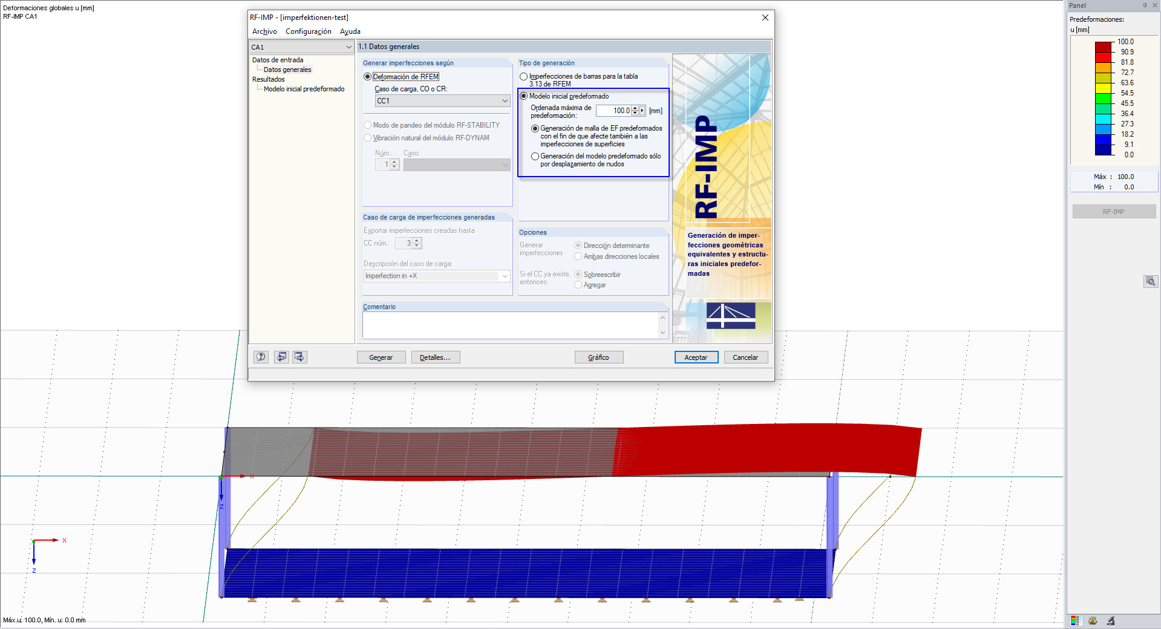Click the arrow button beside the 100.0 mm field
Viewport: 1161px width, 629px height.
click(x=643, y=111)
